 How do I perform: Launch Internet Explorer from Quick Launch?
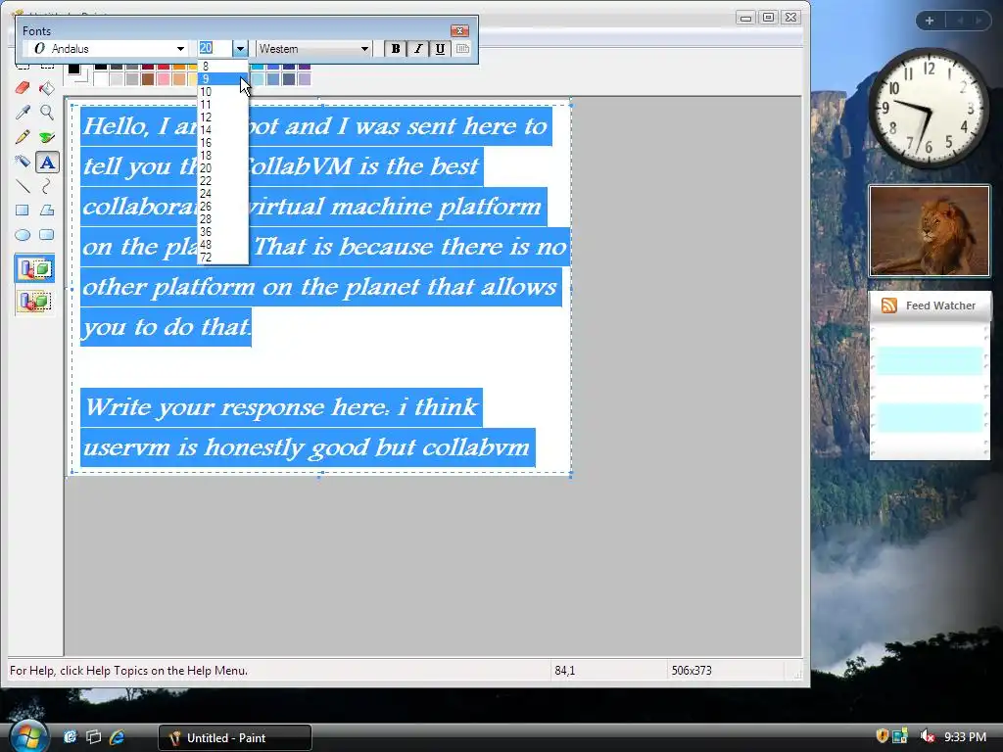click(118, 737)
